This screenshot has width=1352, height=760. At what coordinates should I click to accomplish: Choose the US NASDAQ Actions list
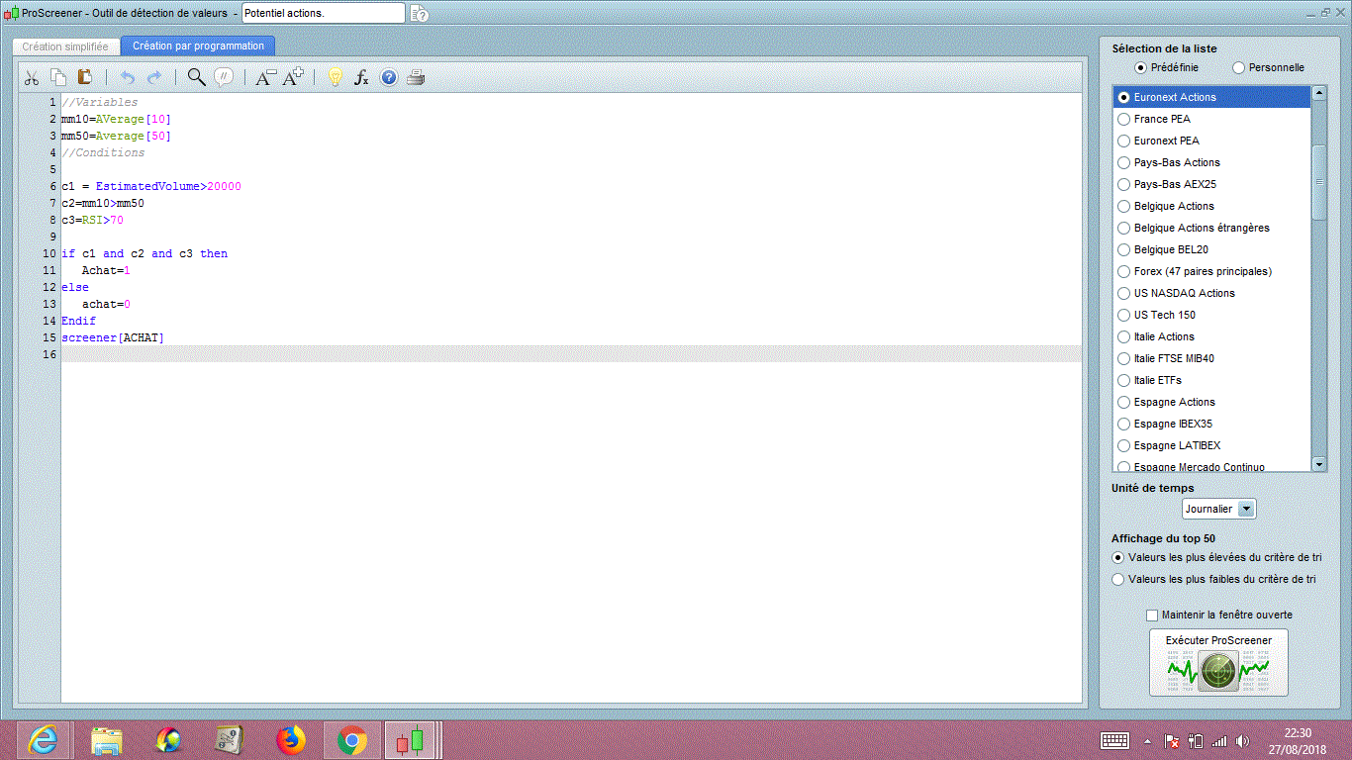(1212, 293)
